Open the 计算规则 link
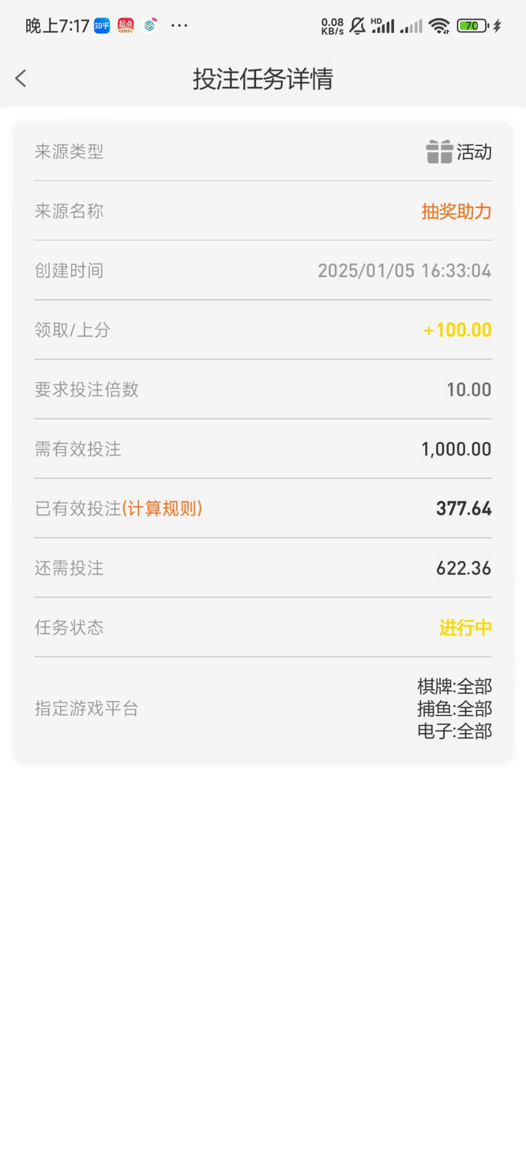526x1169 pixels. [162, 509]
